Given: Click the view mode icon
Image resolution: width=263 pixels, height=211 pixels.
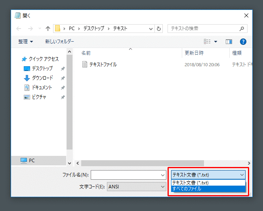Looking at the screenshot, I should pyautogui.click(x=207, y=41).
